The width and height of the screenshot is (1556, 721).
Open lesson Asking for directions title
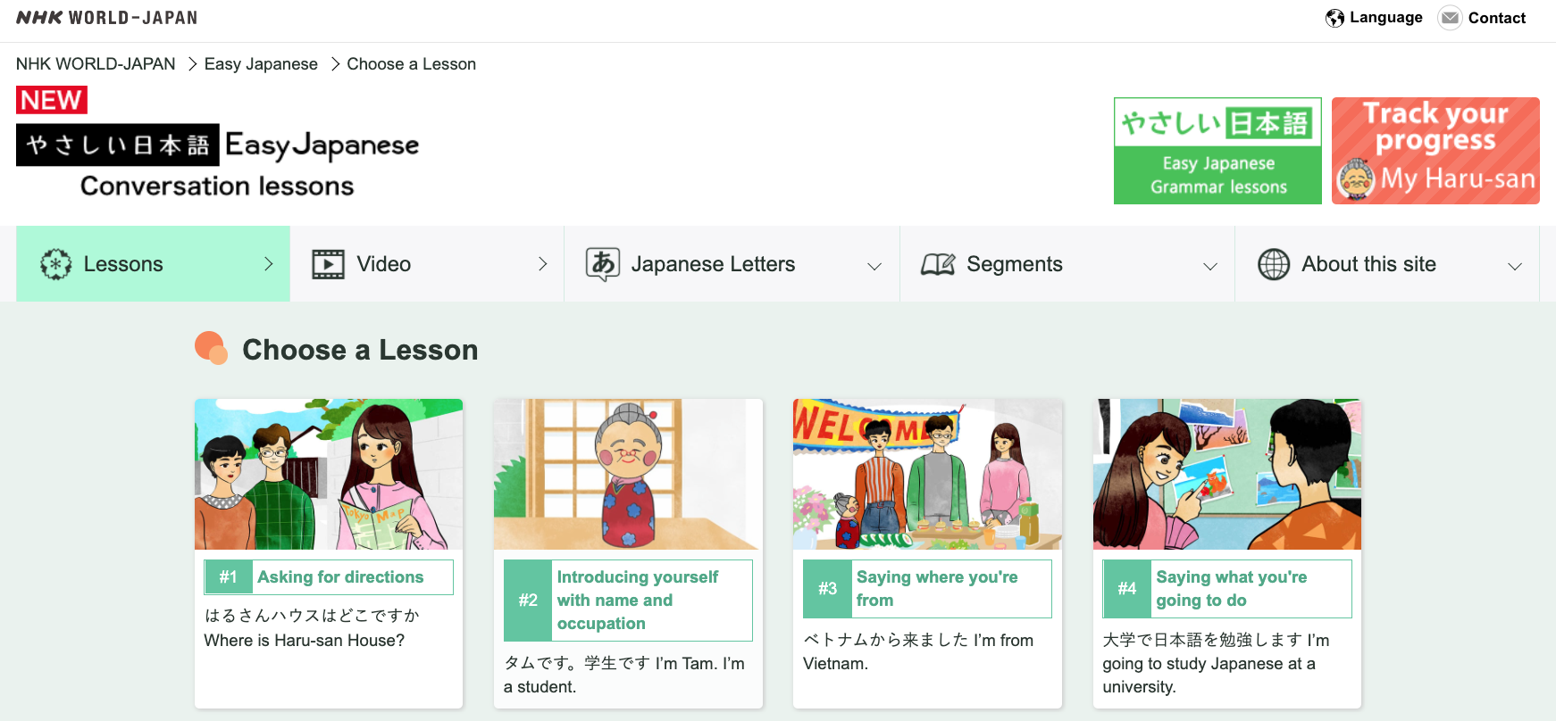coord(340,577)
